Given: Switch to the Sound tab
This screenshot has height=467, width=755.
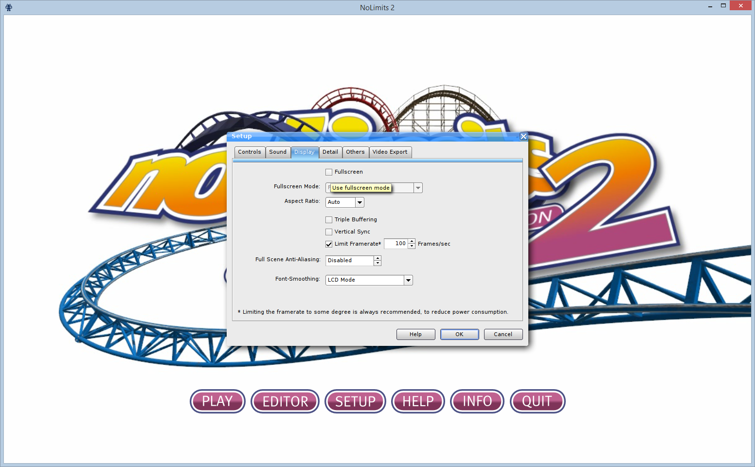Looking at the screenshot, I should (x=278, y=152).
